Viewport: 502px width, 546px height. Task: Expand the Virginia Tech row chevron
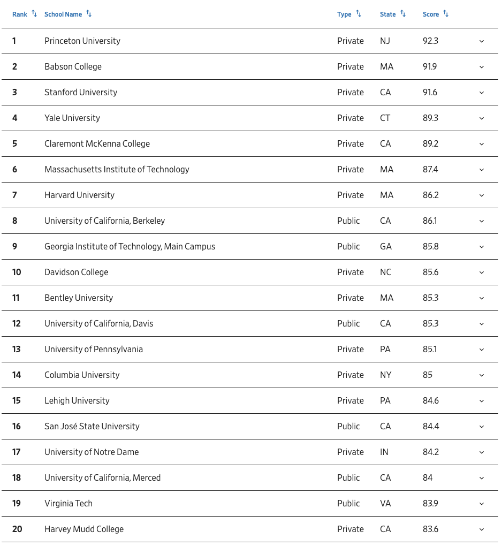click(482, 504)
